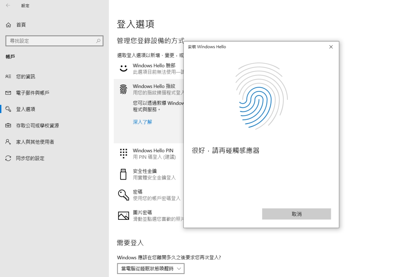
Task: Click the large fingerprint graphic in dialog
Action: pyautogui.click(x=261, y=97)
